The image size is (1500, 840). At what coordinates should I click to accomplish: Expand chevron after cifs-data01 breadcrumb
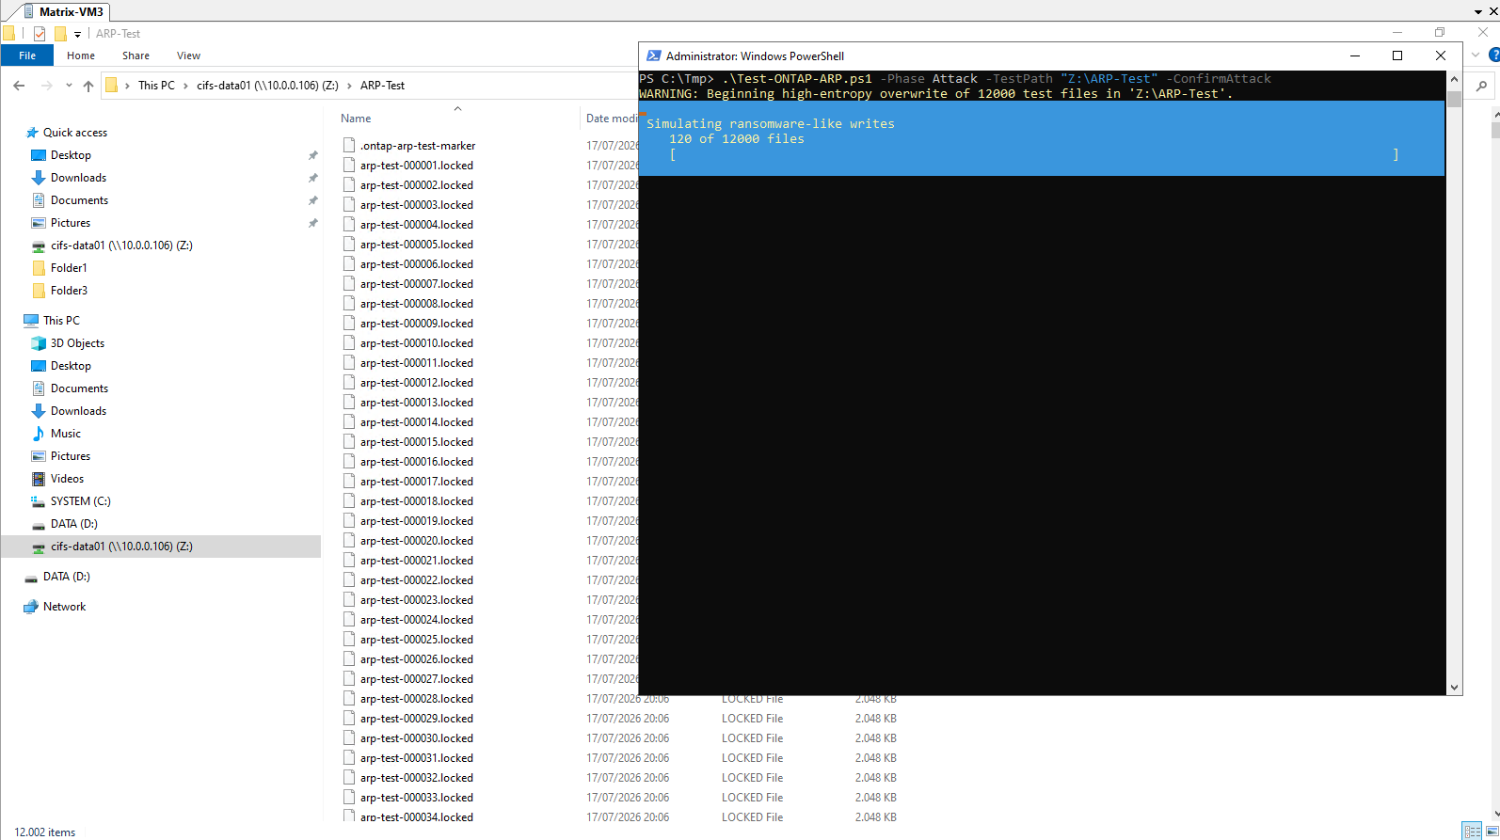[x=349, y=86]
